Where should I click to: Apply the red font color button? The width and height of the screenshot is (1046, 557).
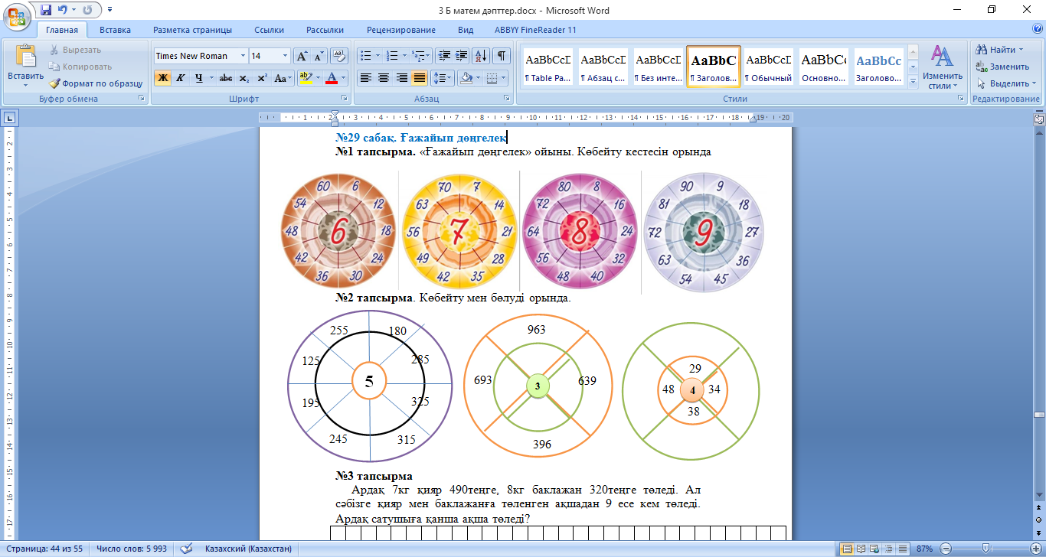coord(331,78)
